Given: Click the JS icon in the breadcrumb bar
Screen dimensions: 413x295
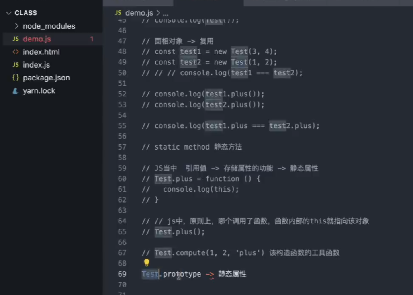Looking at the screenshot, I should point(118,12).
